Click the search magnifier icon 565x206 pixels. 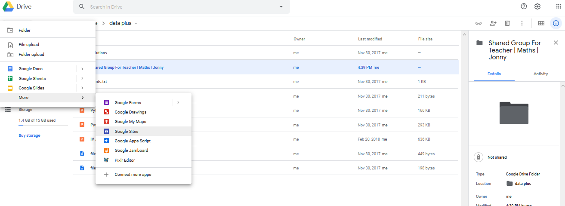point(82,7)
